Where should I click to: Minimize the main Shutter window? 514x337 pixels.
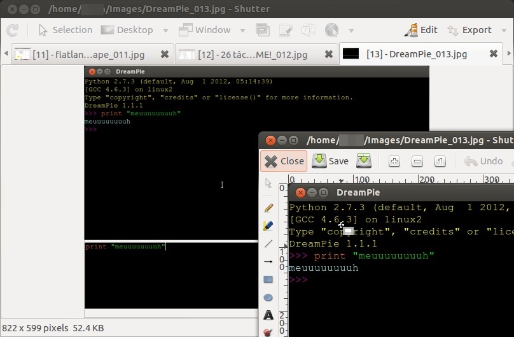[24, 9]
